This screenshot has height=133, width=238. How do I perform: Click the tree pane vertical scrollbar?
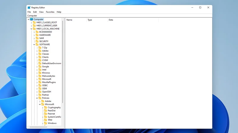point(63,62)
